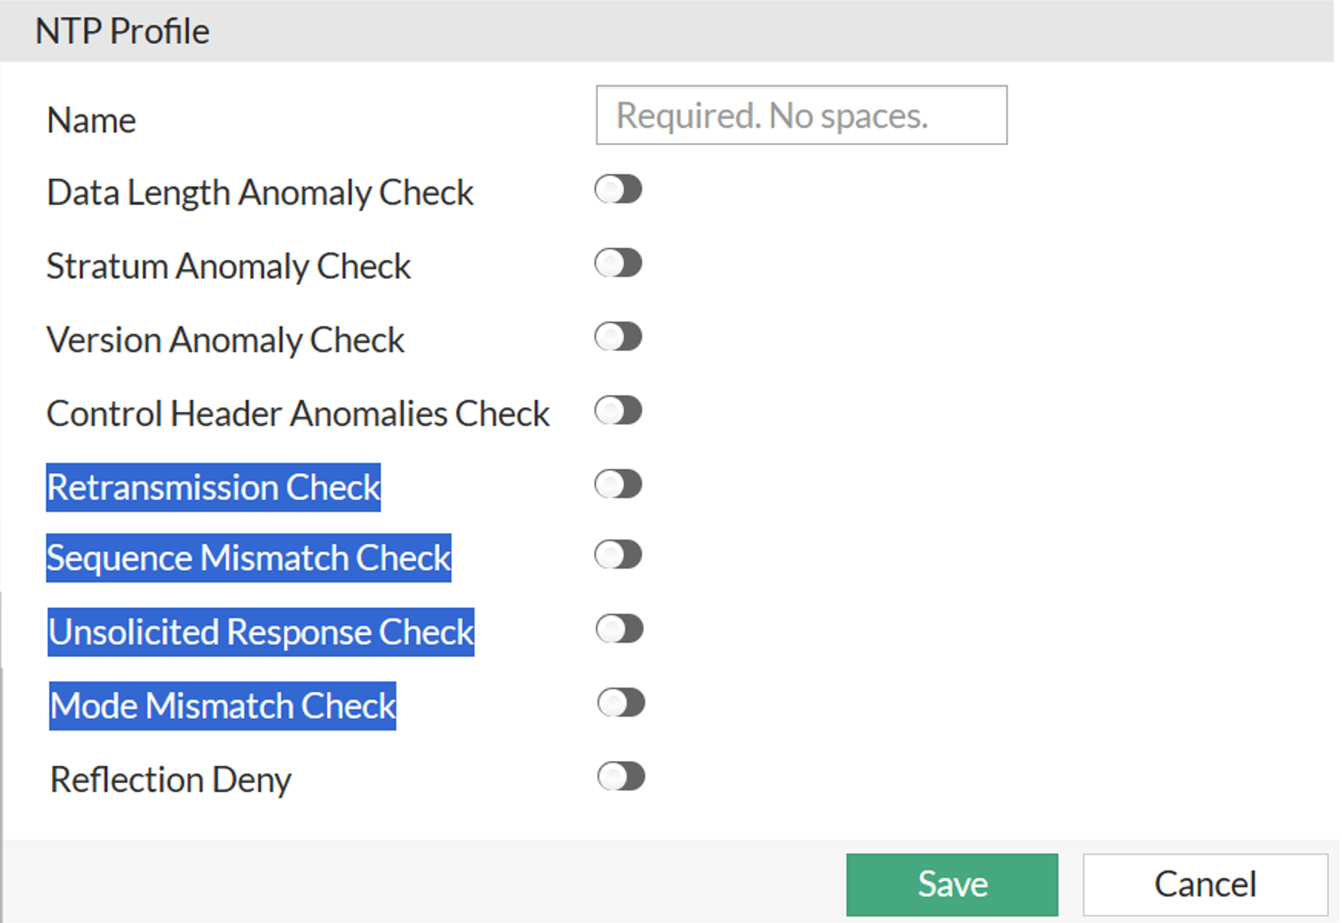Click the Mode Mismatch Check label

coord(222,706)
